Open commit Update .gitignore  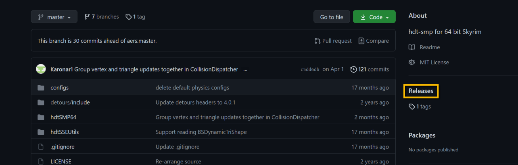(178, 147)
